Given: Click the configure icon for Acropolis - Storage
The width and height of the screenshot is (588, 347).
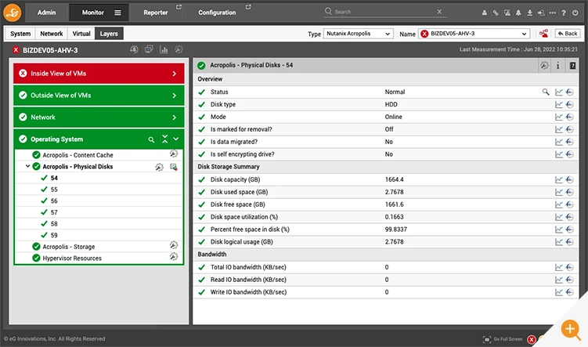Looking at the screenshot, I should coord(173,245).
